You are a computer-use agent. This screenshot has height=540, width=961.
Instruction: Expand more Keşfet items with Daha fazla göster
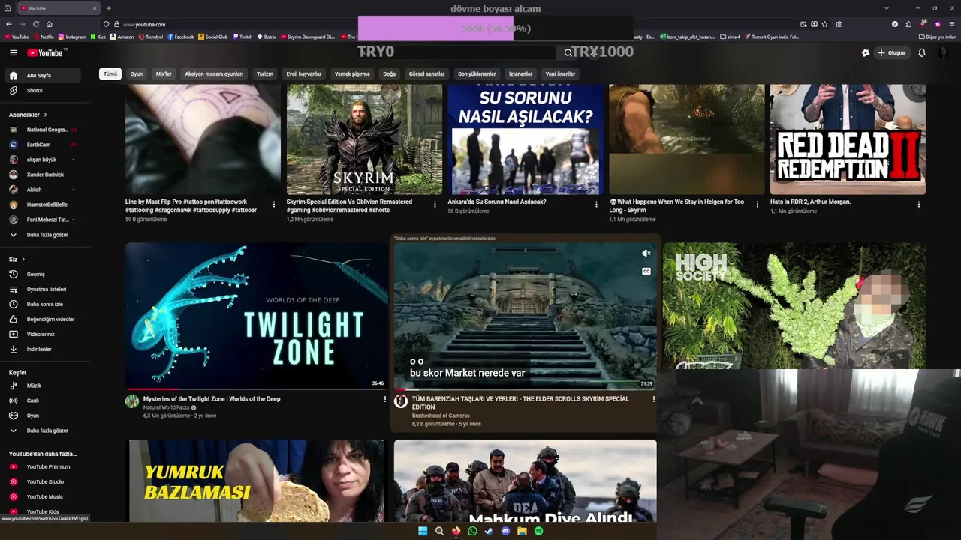(47, 430)
